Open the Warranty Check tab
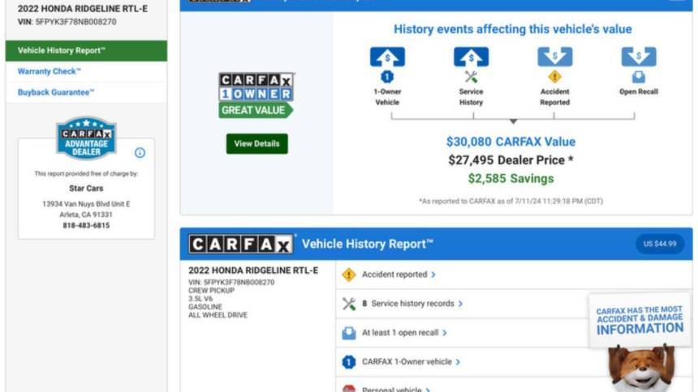Image resolution: width=698 pixels, height=392 pixels. coord(86,71)
